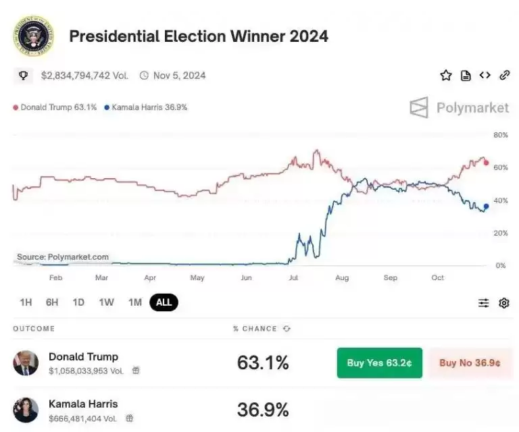519x432 pixels.
Task: Click gift icon beside Trump volume
Action: click(x=136, y=371)
